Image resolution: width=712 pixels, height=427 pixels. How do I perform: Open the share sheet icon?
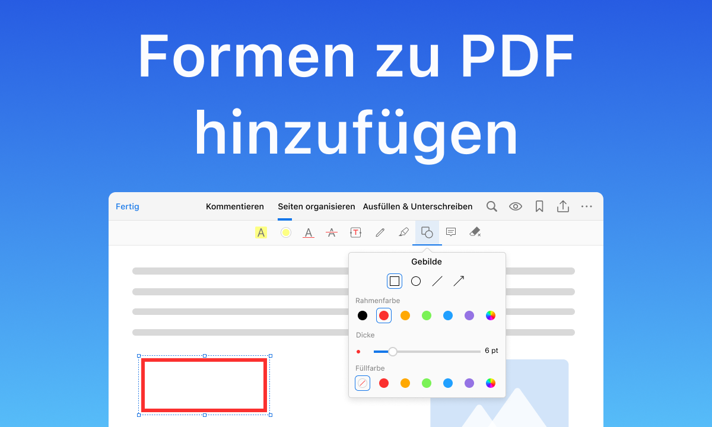pos(562,206)
